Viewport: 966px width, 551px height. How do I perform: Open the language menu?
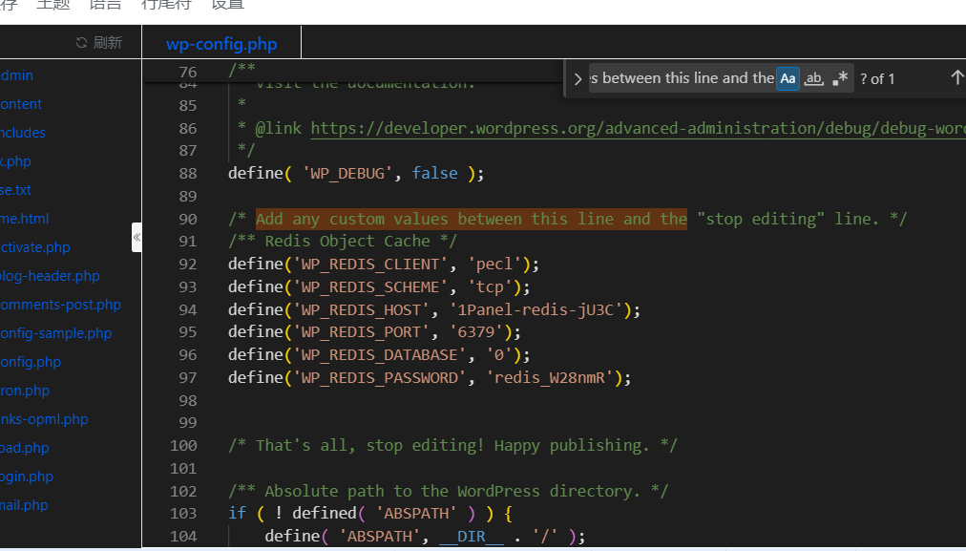point(105,5)
